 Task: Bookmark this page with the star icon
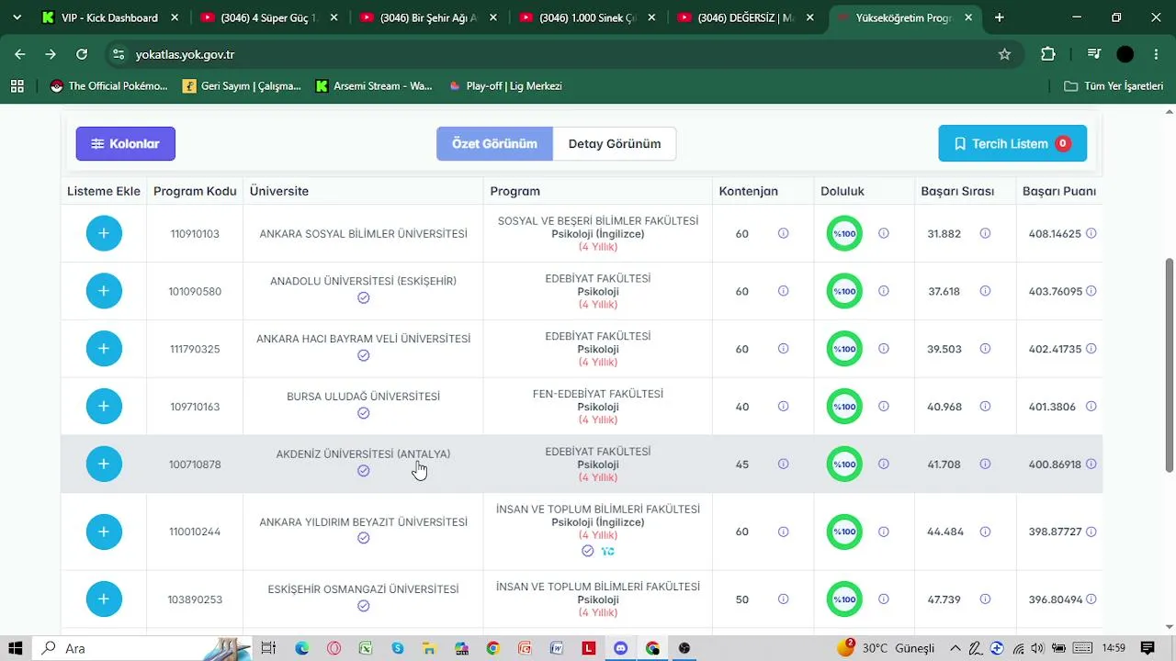click(1004, 54)
